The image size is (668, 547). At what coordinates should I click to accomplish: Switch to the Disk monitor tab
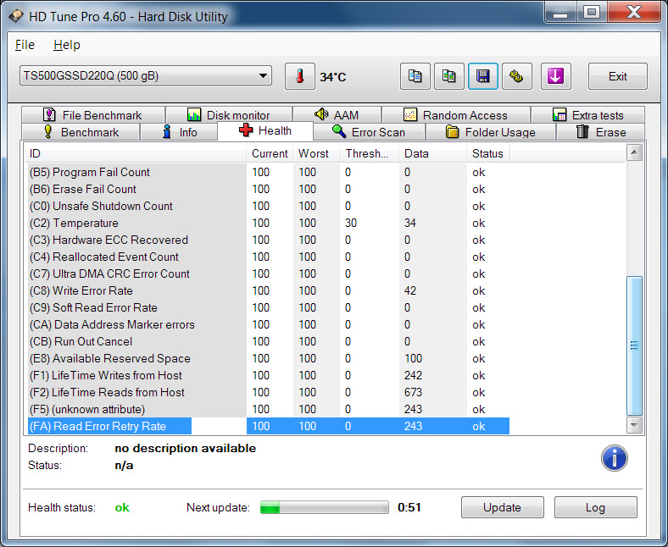point(229,115)
